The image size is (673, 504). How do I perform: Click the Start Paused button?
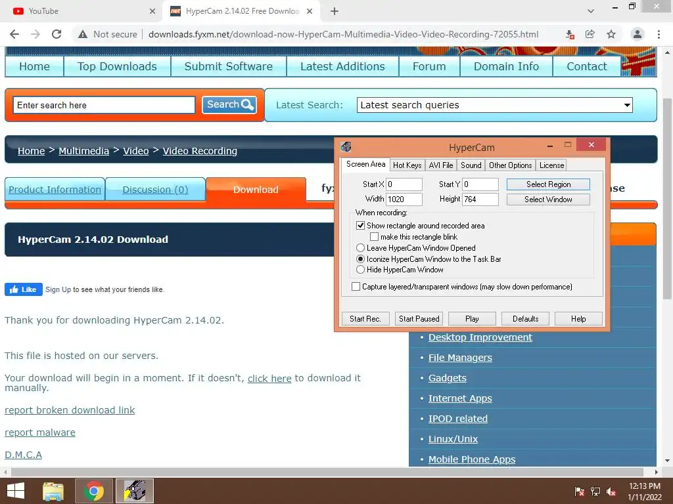point(419,318)
